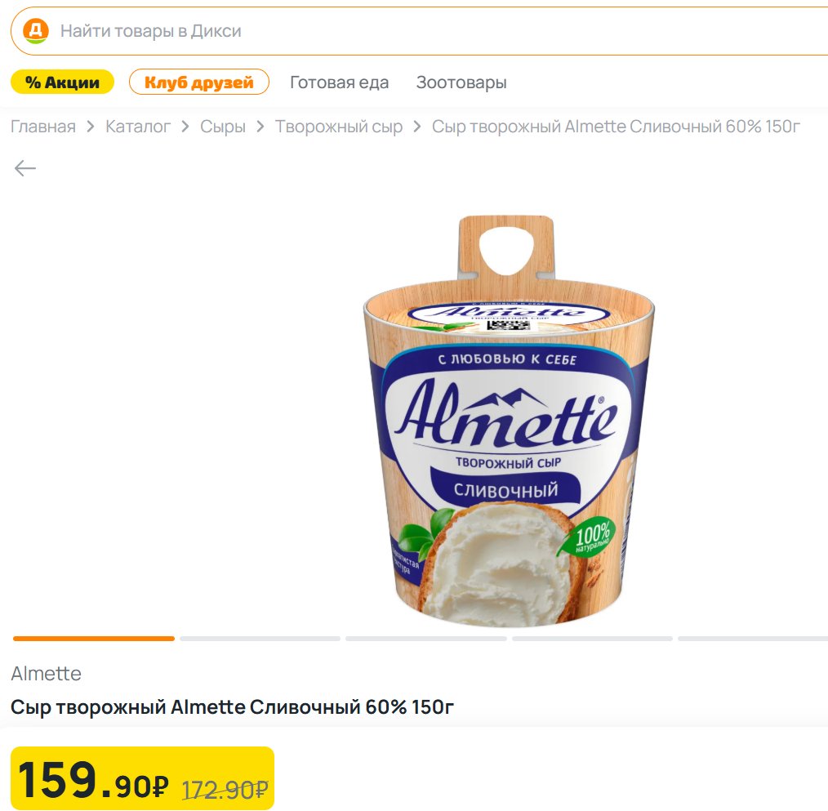Click the final breadcrumb for Almette Сливочный
The image size is (828, 811).
[616, 127]
